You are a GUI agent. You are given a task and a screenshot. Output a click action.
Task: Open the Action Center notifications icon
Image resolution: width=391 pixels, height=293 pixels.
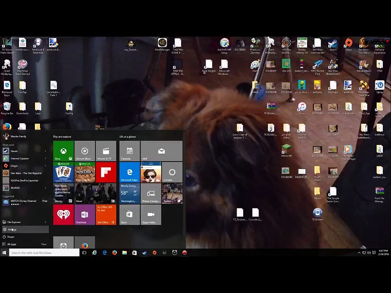coord(374,253)
